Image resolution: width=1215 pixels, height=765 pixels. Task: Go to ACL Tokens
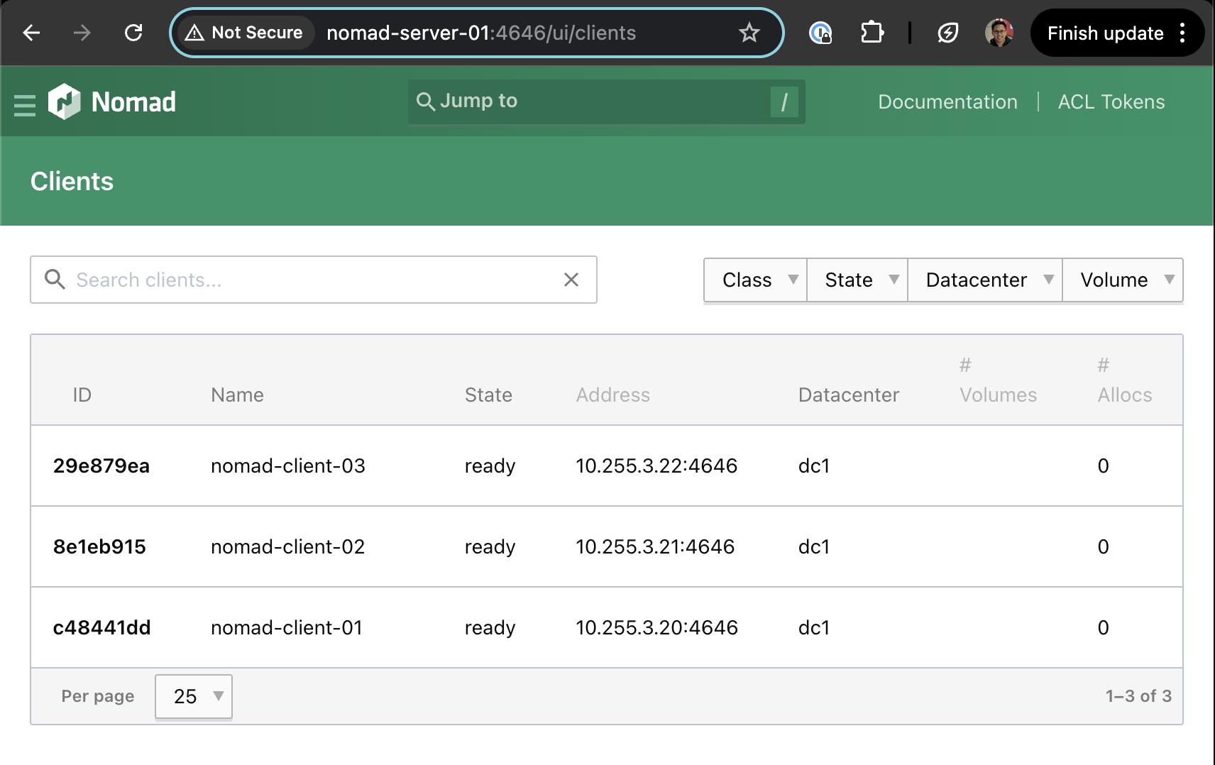click(x=1111, y=101)
